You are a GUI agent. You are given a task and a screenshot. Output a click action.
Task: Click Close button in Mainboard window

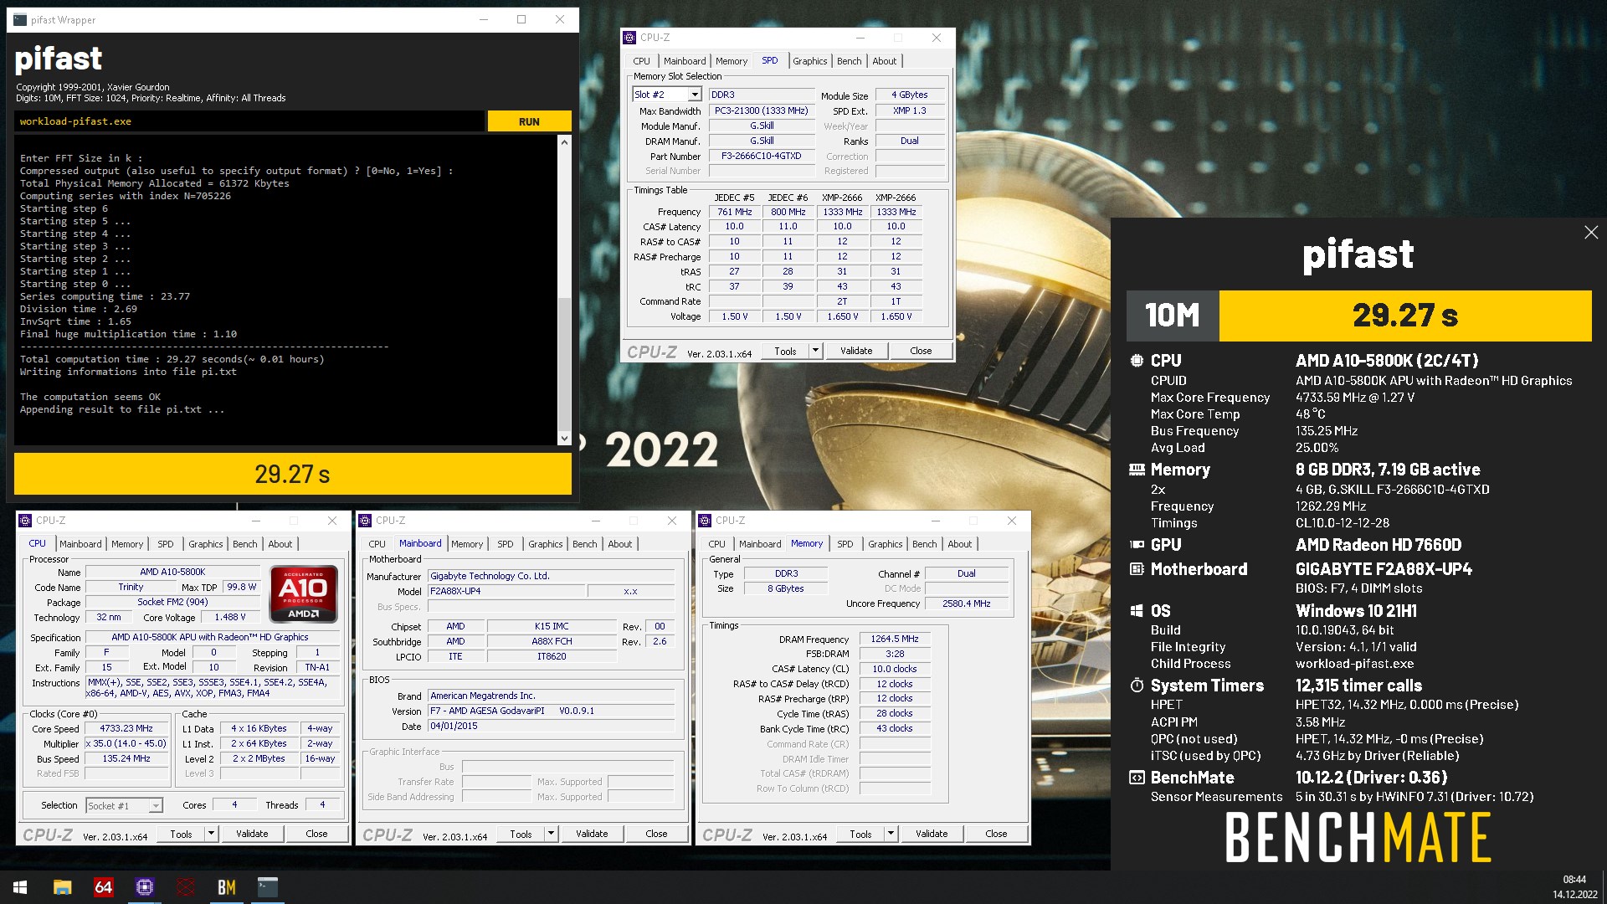656,834
